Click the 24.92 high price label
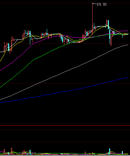130x156 pixels. click(102, 4)
